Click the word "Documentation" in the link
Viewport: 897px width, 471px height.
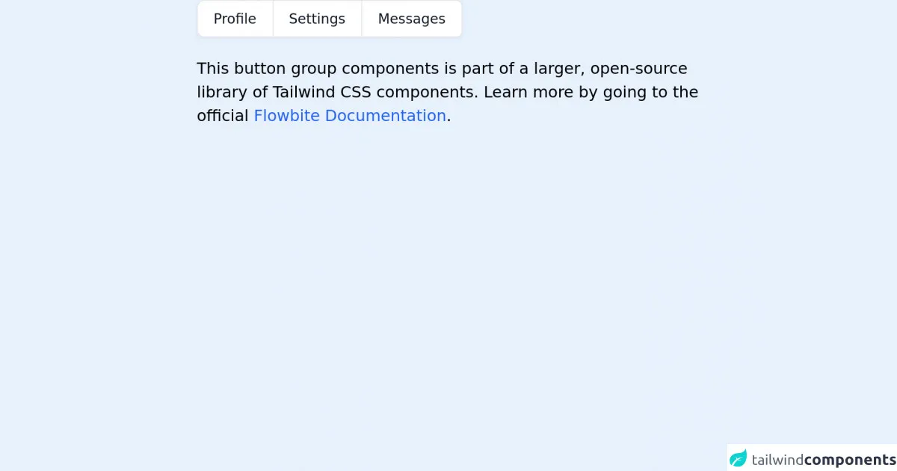[x=385, y=116]
